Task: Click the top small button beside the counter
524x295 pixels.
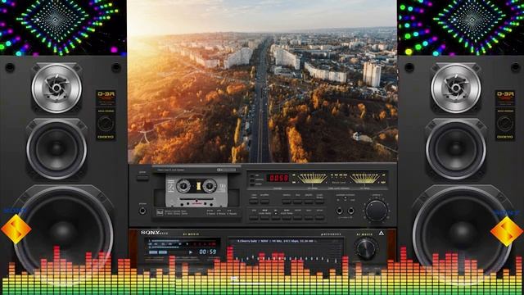Action: (x=252, y=175)
